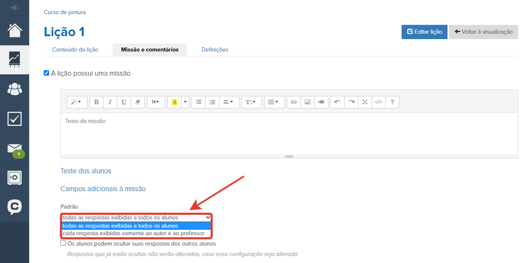Uncheck 'A lição possui uma missão'
The height and width of the screenshot is (263, 524).
click(46, 73)
